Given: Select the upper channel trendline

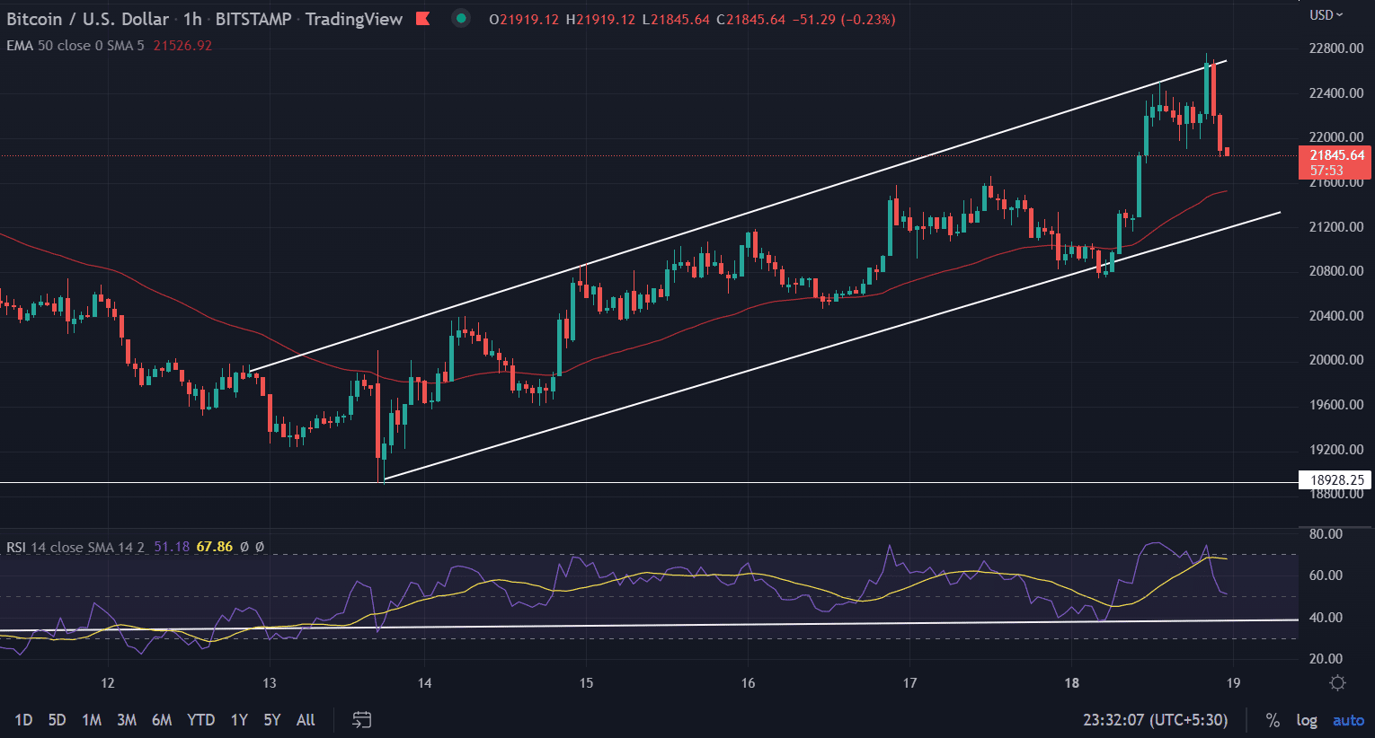Looking at the screenshot, I should click(737, 216).
